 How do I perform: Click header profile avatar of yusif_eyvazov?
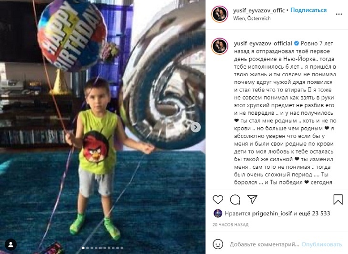(219, 14)
